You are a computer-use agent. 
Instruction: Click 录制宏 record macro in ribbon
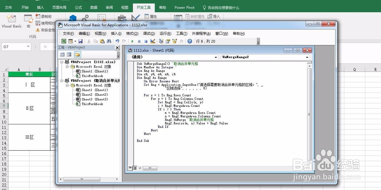pos(43,16)
